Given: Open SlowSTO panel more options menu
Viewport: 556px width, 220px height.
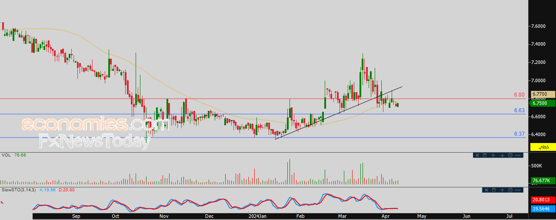Looking at the screenshot, I should point(518,190).
